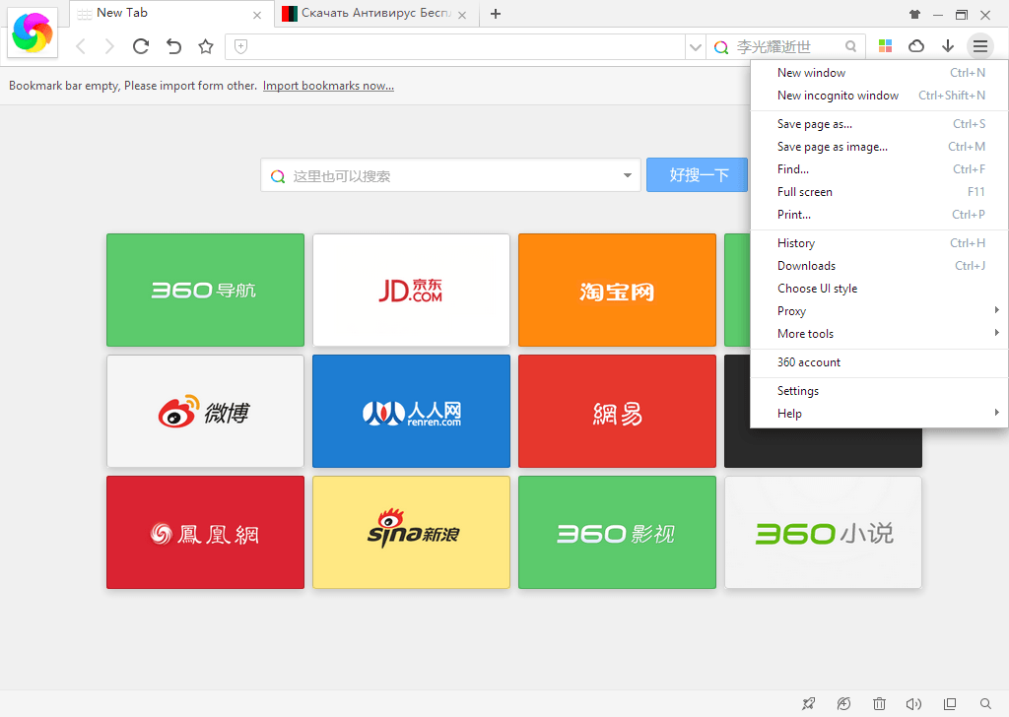The height and width of the screenshot is (717, 1009).
Task: Switch to the New Tab tab
Action: [171, 14]
